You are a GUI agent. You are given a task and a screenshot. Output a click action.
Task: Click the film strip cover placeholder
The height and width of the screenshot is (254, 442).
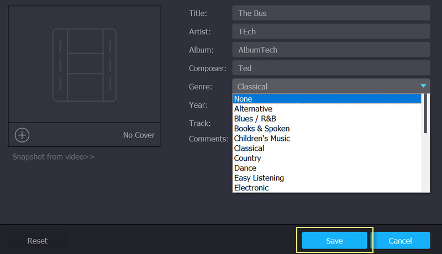[84, 65]
